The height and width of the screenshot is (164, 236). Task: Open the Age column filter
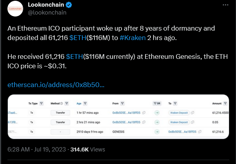coord(85,104)
